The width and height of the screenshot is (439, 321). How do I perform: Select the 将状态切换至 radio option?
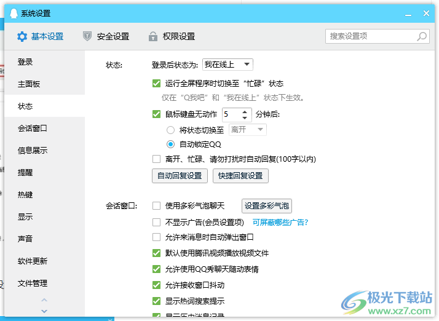pos(170,130)
